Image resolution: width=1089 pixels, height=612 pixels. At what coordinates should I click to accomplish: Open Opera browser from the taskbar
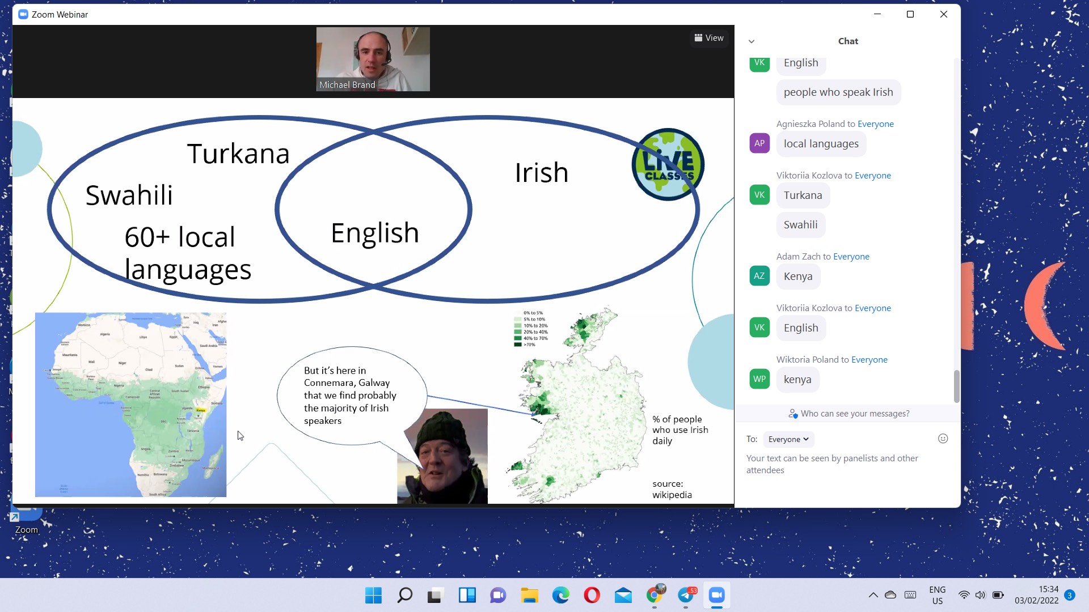pos(592,596)
